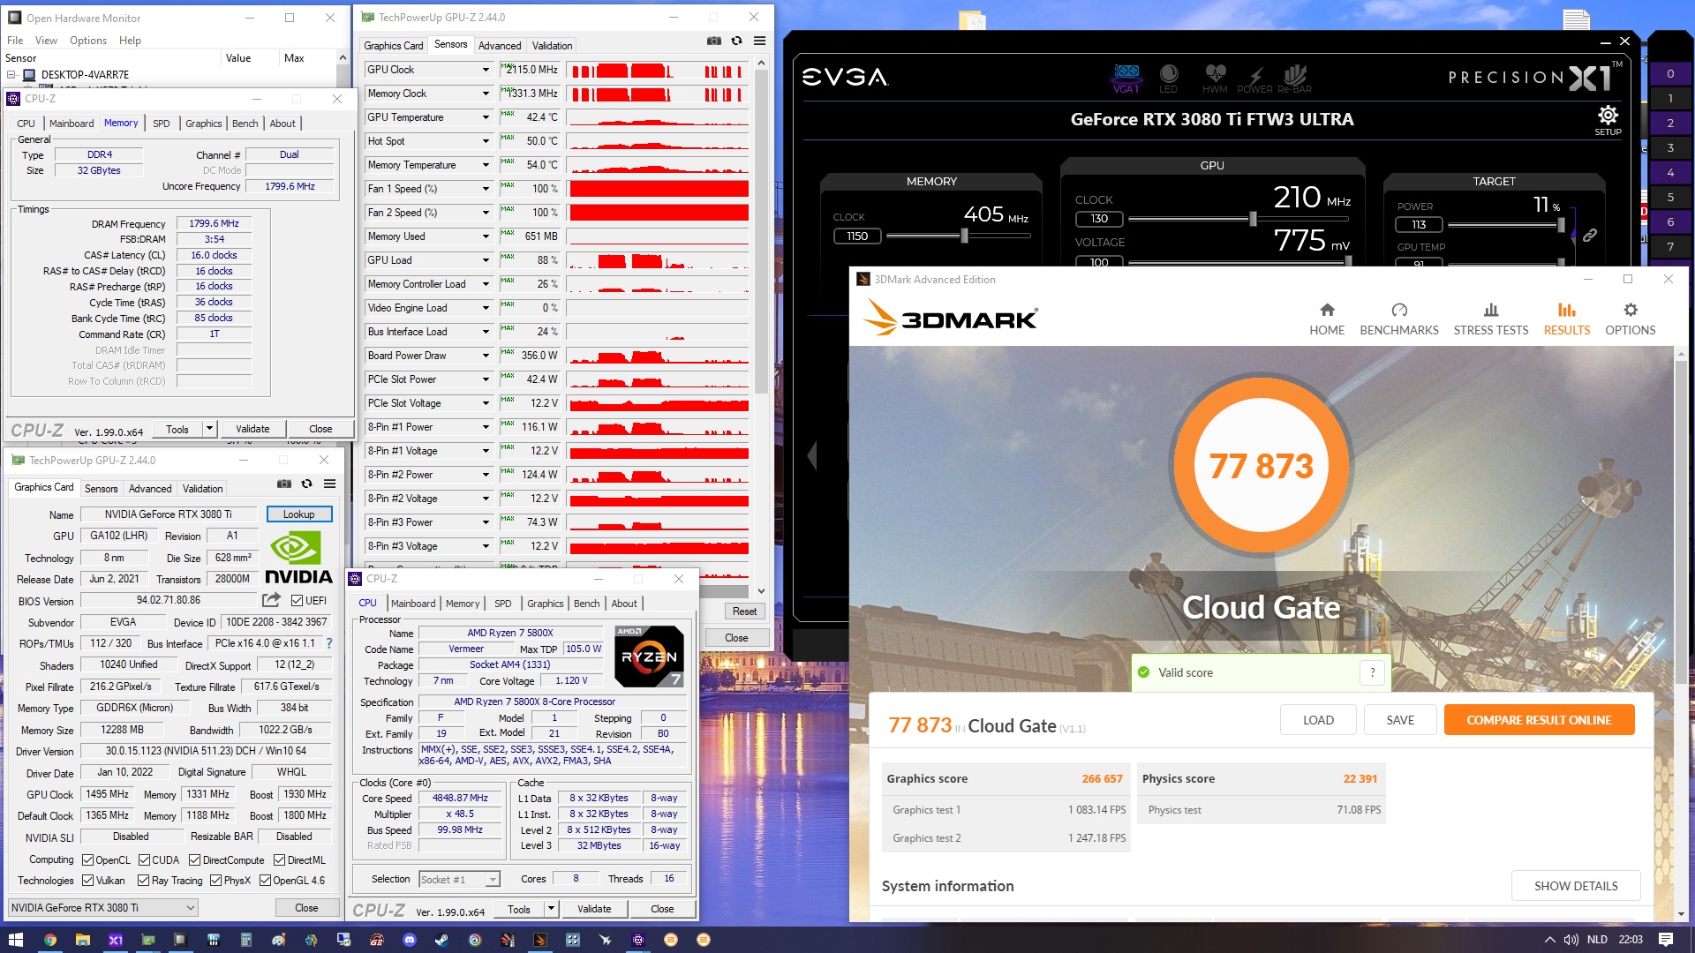
Task: Click camera icon in GPU-Z Graphics Card window
Action: click(x=283, y=484)
